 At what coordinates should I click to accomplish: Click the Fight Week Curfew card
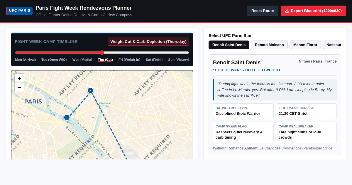[306, 111]
